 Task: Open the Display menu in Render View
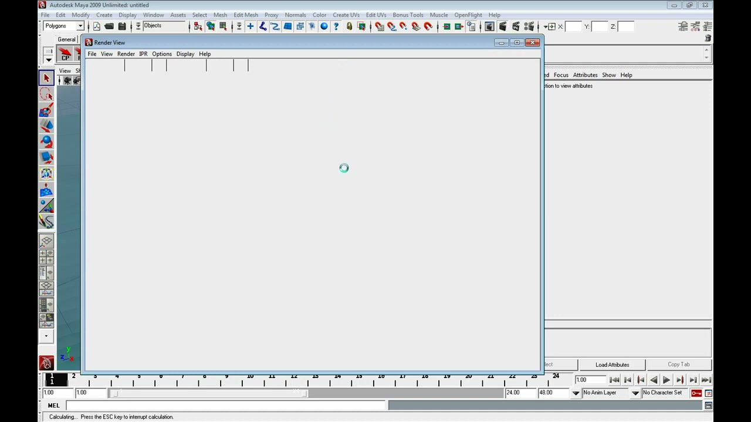(x=185, y=54)
